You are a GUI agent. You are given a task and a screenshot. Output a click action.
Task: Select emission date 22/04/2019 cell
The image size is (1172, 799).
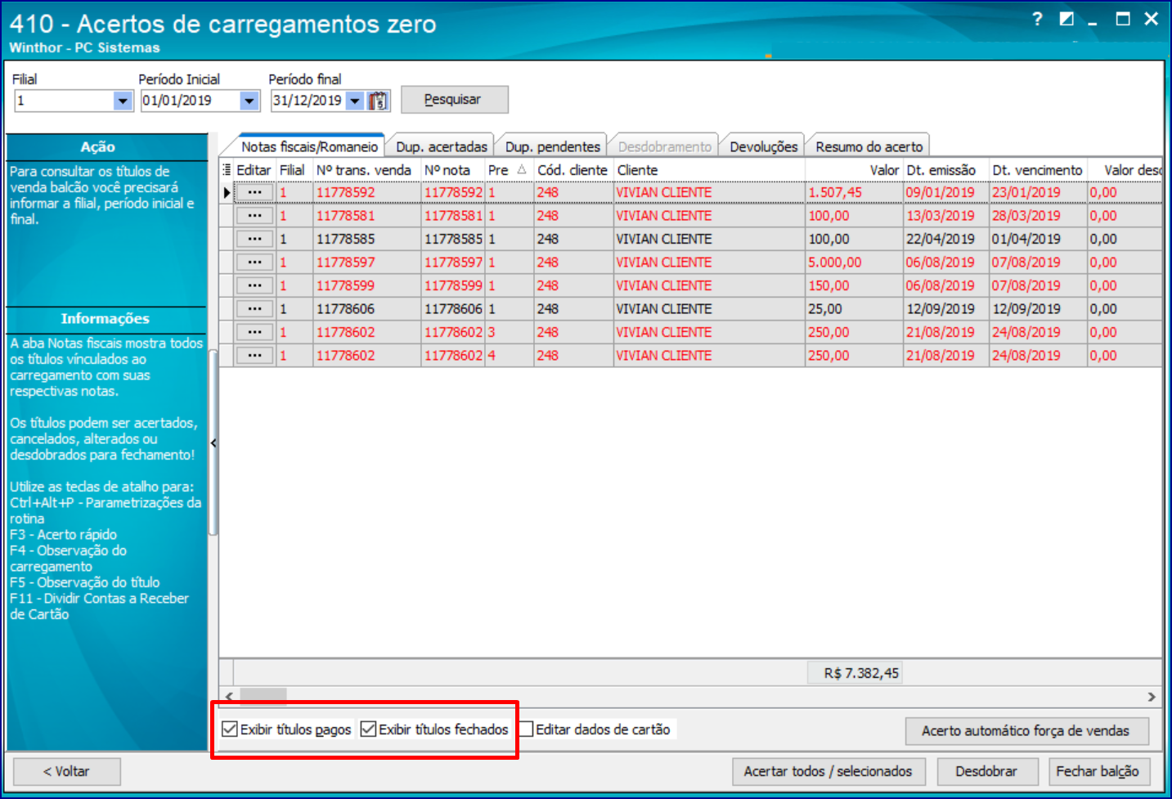(x=946, y=239)
